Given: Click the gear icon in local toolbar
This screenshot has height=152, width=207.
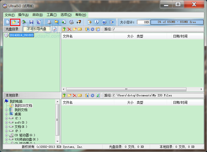Looking at the screenshot, I should click(92, 95).
